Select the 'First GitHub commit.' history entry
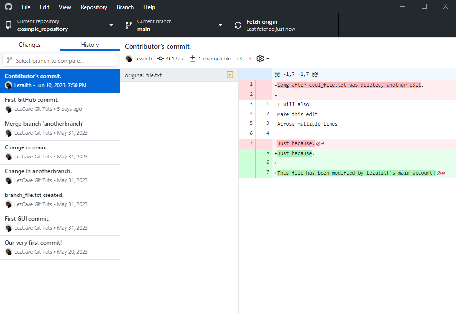The image size is (456, 314). click(x=60, y=105)
